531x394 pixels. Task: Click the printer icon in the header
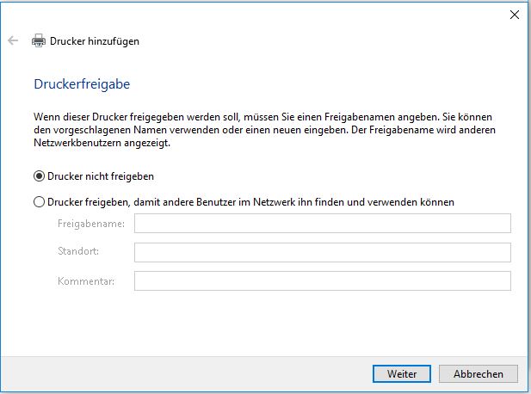tap(39, 41)
